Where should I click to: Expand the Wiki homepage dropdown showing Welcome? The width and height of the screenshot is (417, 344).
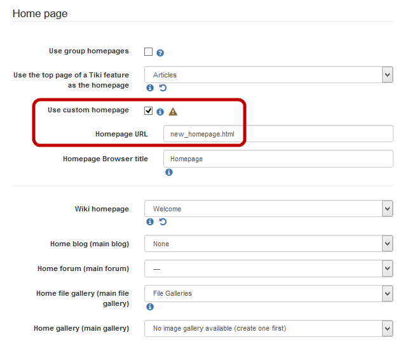coord(268,209)
